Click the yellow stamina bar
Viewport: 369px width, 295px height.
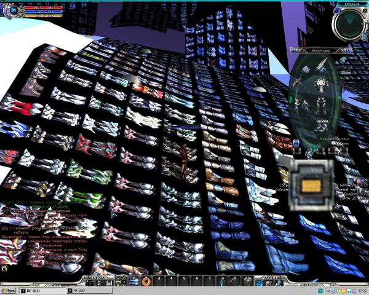tap(43, 15)
